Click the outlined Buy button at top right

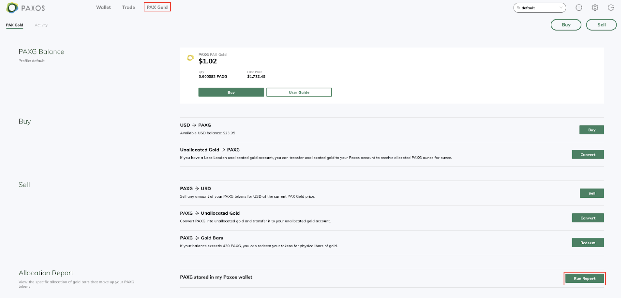click(566, 25)
